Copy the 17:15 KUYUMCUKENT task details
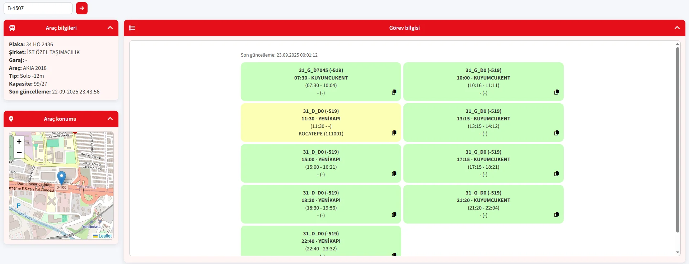This screenshot has height=264, width=689. coord(557,174)
